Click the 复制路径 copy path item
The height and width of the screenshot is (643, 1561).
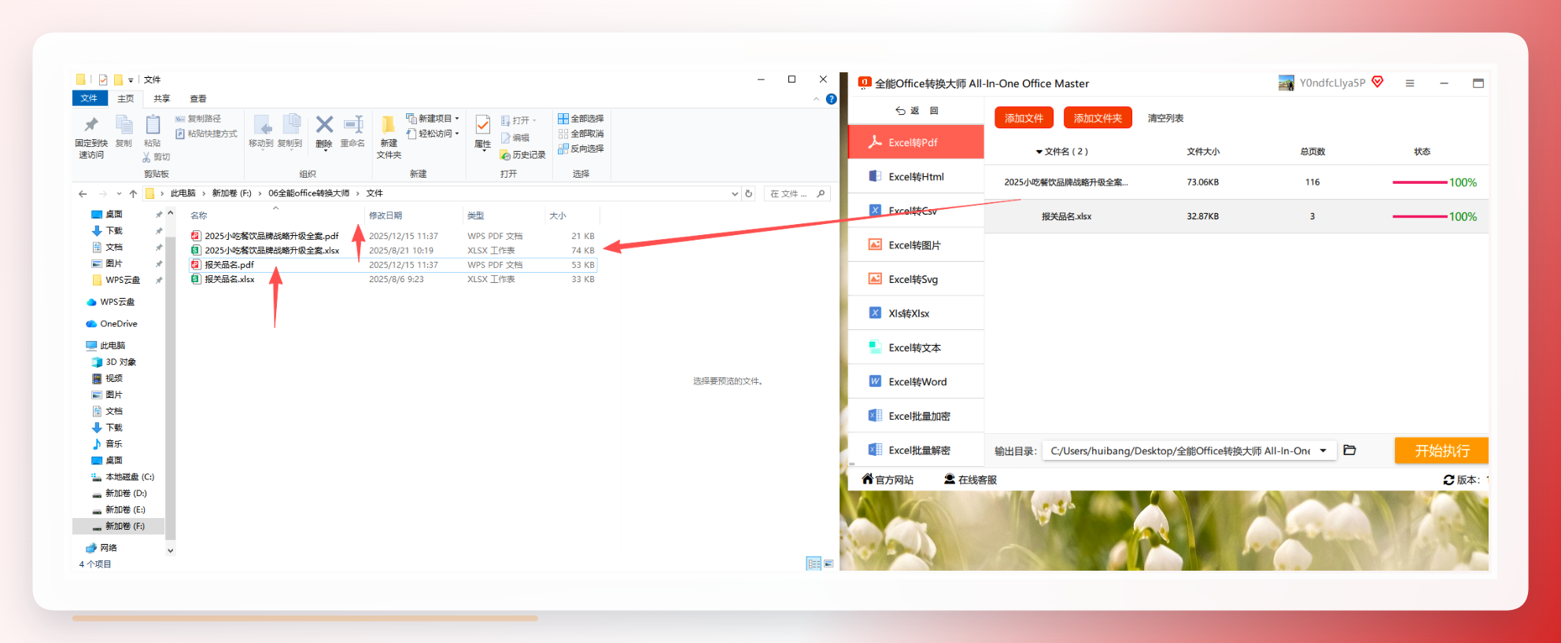click(198, 119)
